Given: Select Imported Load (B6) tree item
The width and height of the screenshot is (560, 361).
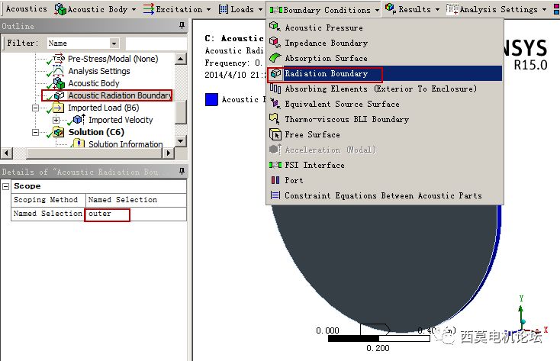Looking at the screenshot, I should pyautogui.click(x=103, y=108).
